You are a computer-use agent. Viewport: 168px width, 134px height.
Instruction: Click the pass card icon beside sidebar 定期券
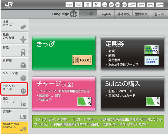pyautogui.click(x=23, y=117)
